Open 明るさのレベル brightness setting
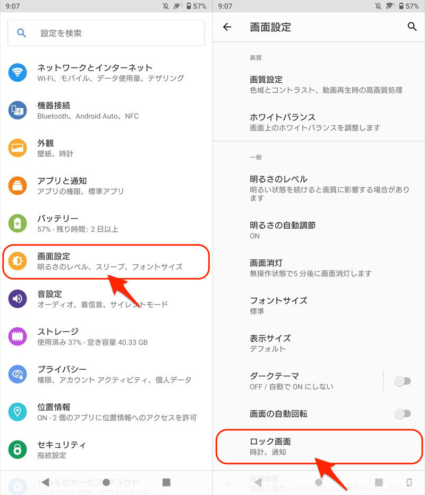425x495 pixels. click(319, 188)
